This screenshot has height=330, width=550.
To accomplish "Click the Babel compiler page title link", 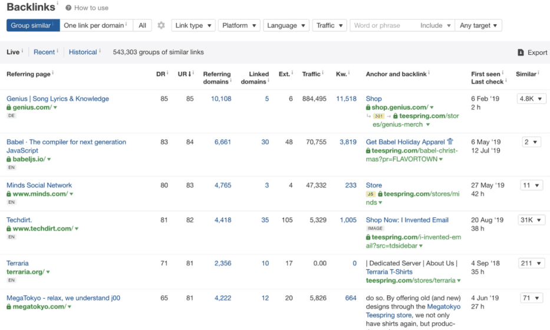I will click(66, 146).
